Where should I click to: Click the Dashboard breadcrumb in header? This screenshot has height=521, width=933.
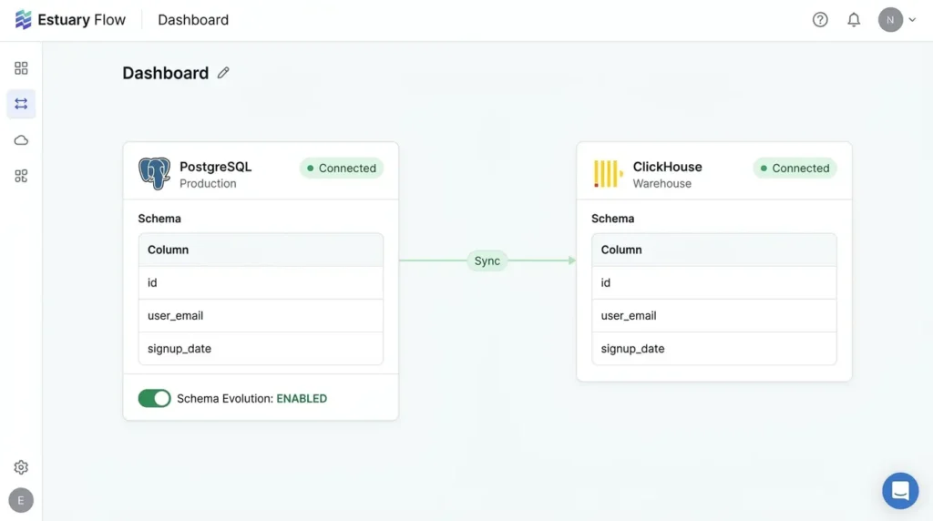click(x=193, y=20)
